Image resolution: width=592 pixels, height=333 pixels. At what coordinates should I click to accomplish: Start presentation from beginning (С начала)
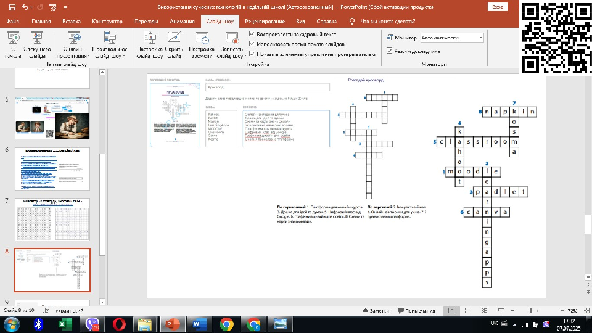(13, 45)
